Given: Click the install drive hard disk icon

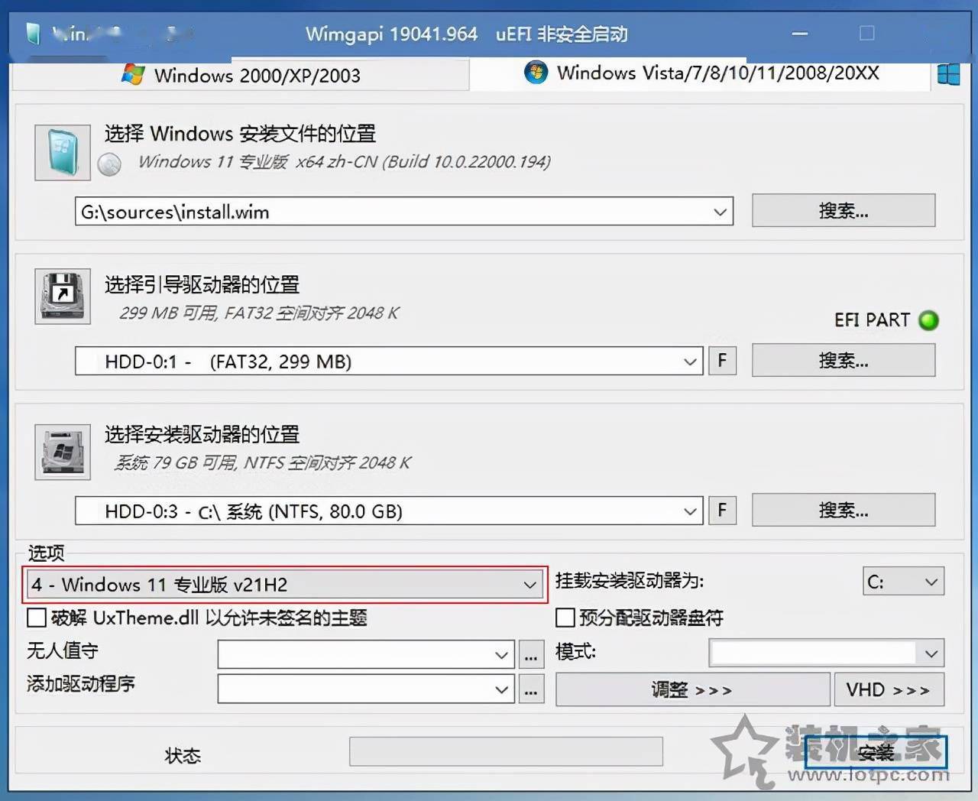Looking at the screenshot, I should tap(63, 452).
